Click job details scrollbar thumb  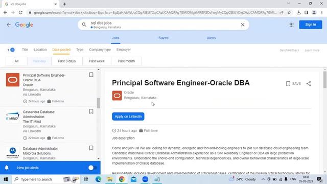click(x=325, y=80)
